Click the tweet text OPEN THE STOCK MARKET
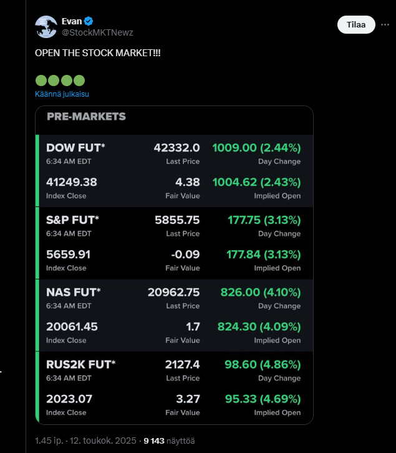The height and width of the screenshot is (453, 396). tap(98, 53)
